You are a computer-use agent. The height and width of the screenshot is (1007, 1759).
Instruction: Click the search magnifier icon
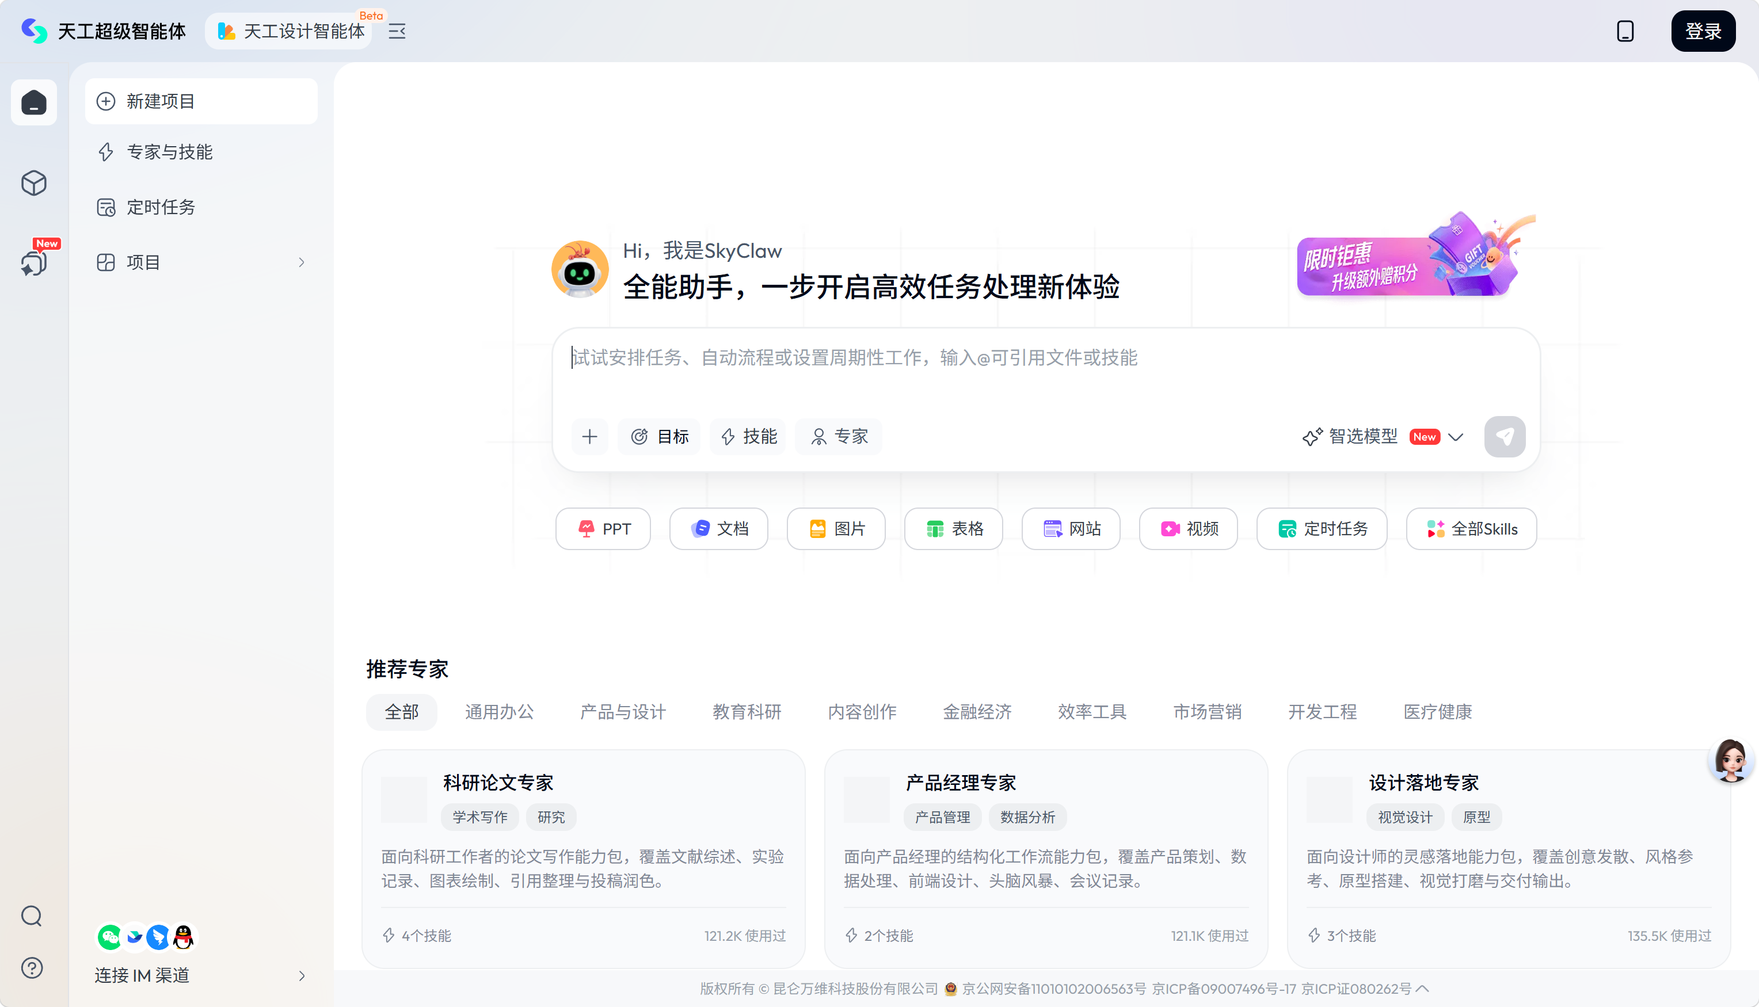[x=32, y=916]
